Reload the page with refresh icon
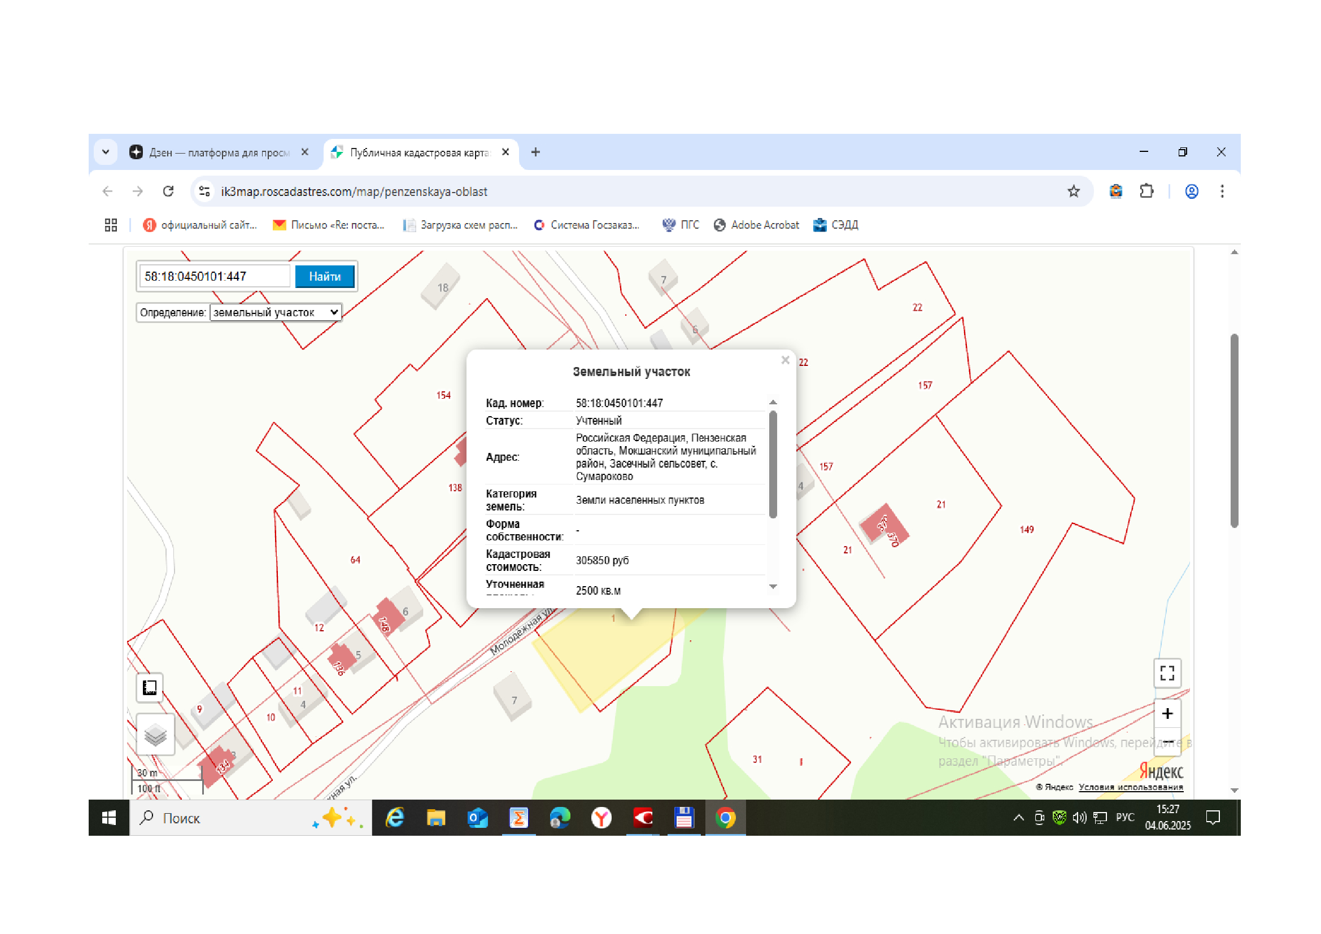 tap(168, 191)
